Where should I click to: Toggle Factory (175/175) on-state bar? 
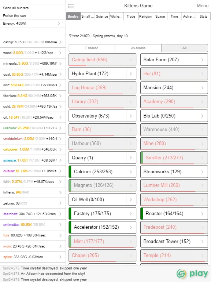70,214
